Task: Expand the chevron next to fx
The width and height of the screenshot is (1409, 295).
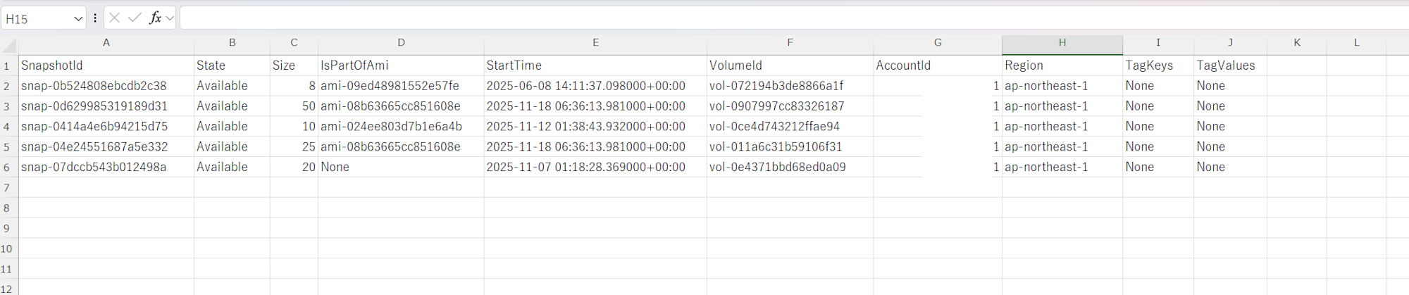Action: [x=170, y=18]
